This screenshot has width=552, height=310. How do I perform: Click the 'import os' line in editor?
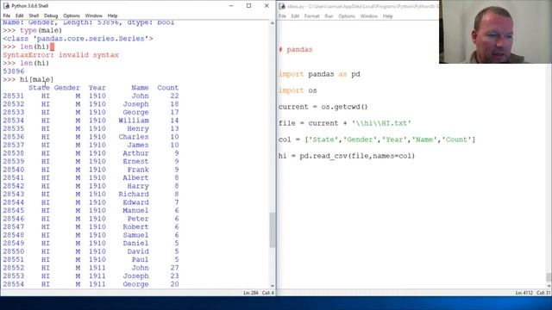pyautogui.click(x=298, y=90)
